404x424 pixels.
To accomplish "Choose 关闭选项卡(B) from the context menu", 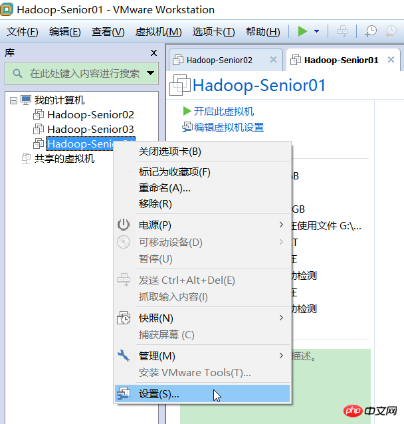I will point(202,152).
